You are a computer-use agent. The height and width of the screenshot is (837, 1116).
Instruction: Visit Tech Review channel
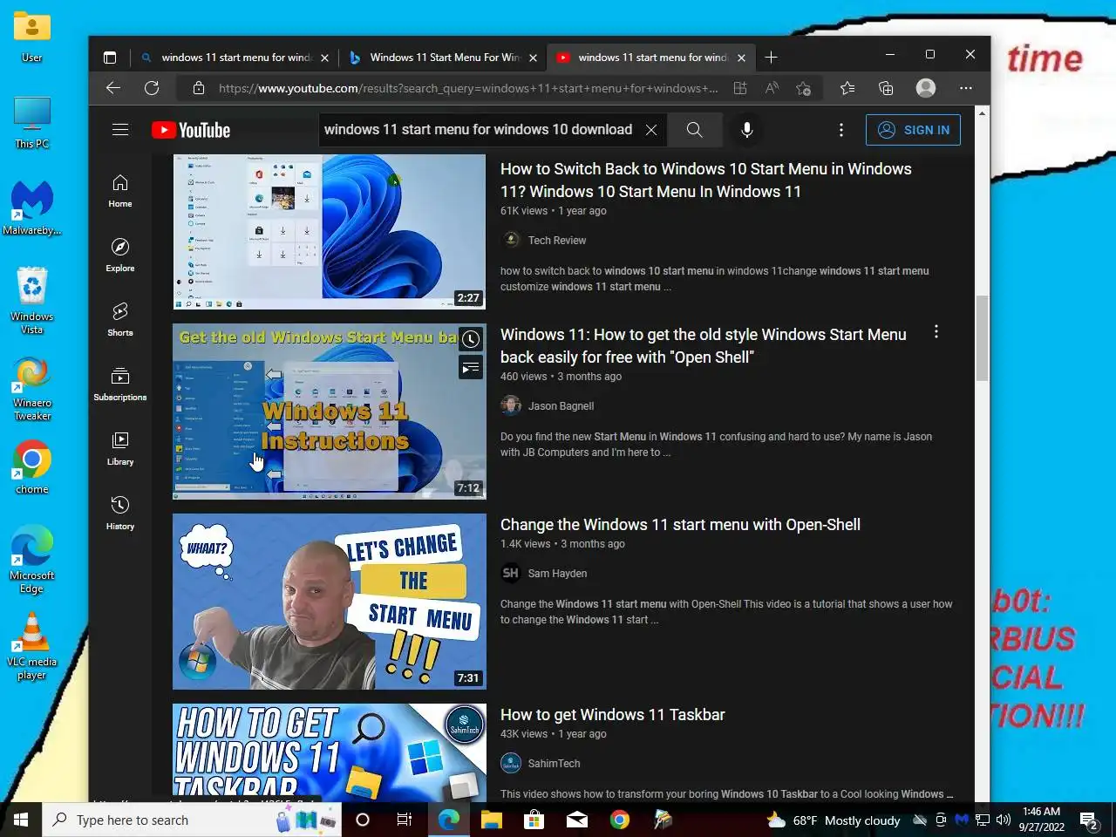tap(556, 241)
